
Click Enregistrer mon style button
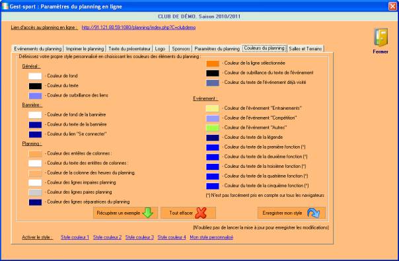[291, 213]
